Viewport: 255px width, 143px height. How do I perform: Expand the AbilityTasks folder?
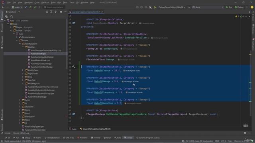[23, 70]
